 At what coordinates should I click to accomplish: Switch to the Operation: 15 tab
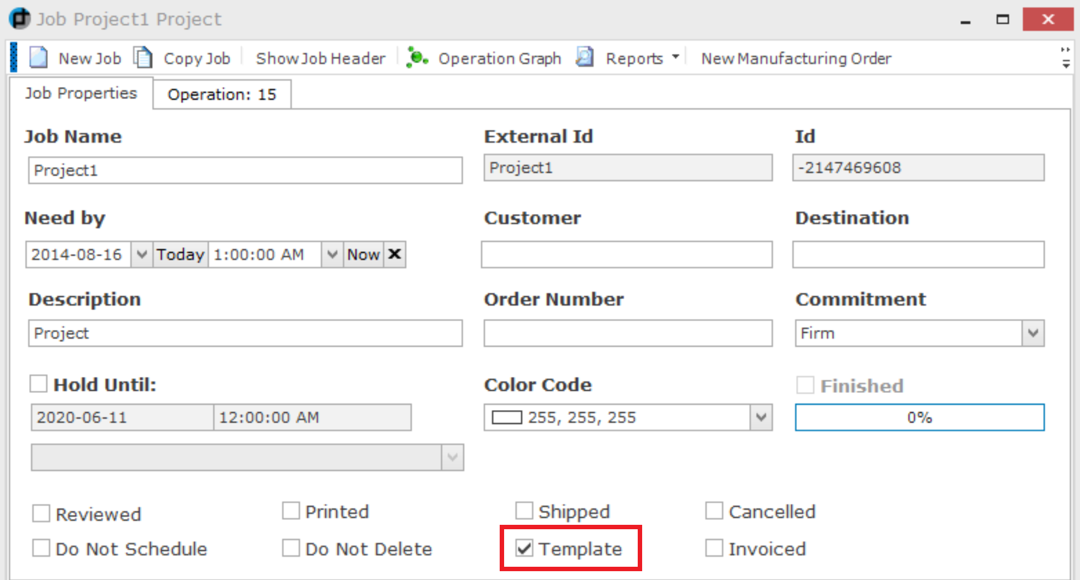(x=221, y=94)
